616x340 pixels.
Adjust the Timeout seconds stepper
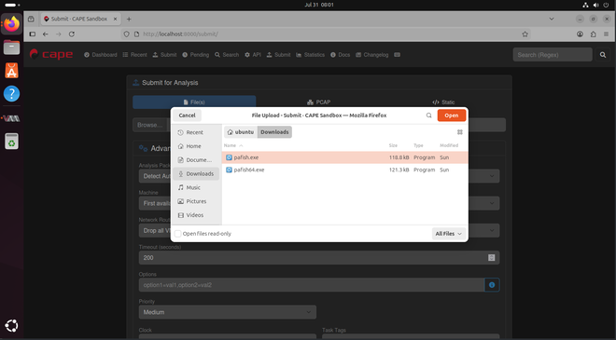[492, 258]
